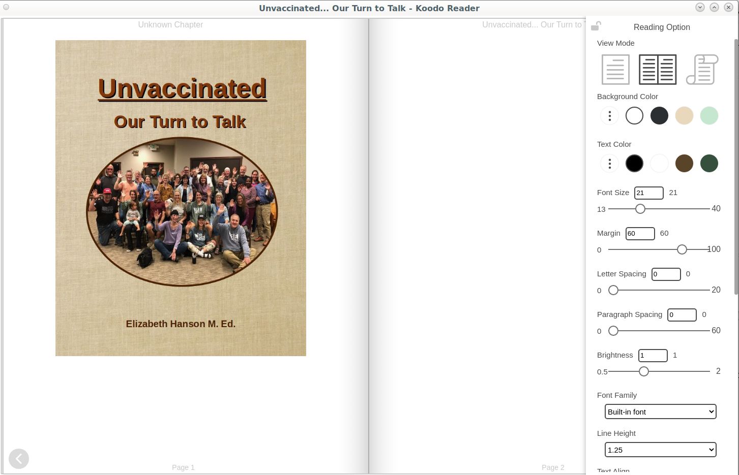This screenshot has width=739, height=475.
Task: Choose white background color
Action: point(634,116)
